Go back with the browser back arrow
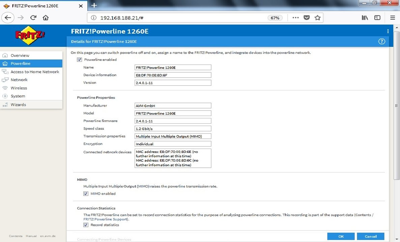400x242 pixels. [x=8, y=17]
